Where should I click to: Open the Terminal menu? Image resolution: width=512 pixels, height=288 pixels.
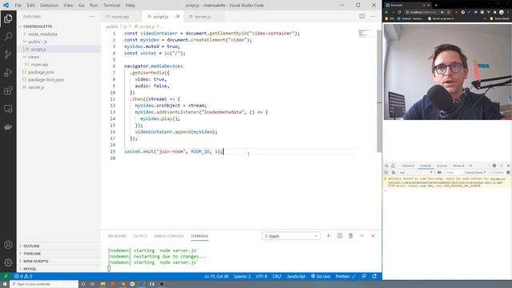tap(111, 6)
